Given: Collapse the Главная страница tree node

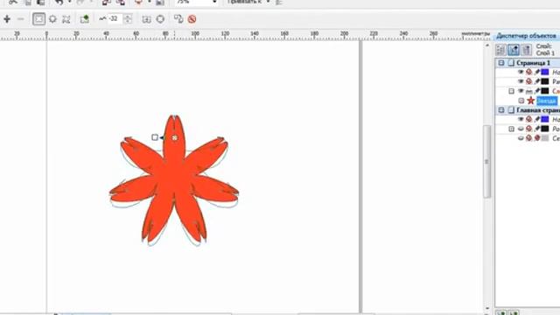Looking at the screenshot, I should (x=501, y=110).
